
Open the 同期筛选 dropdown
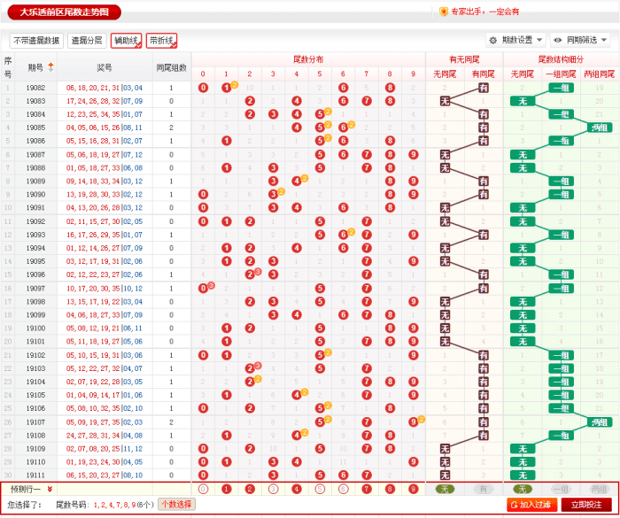point(580,41)
